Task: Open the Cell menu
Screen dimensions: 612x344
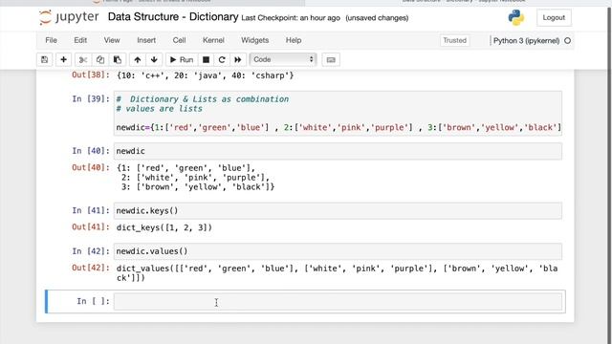Action: (x=179, y=40)
